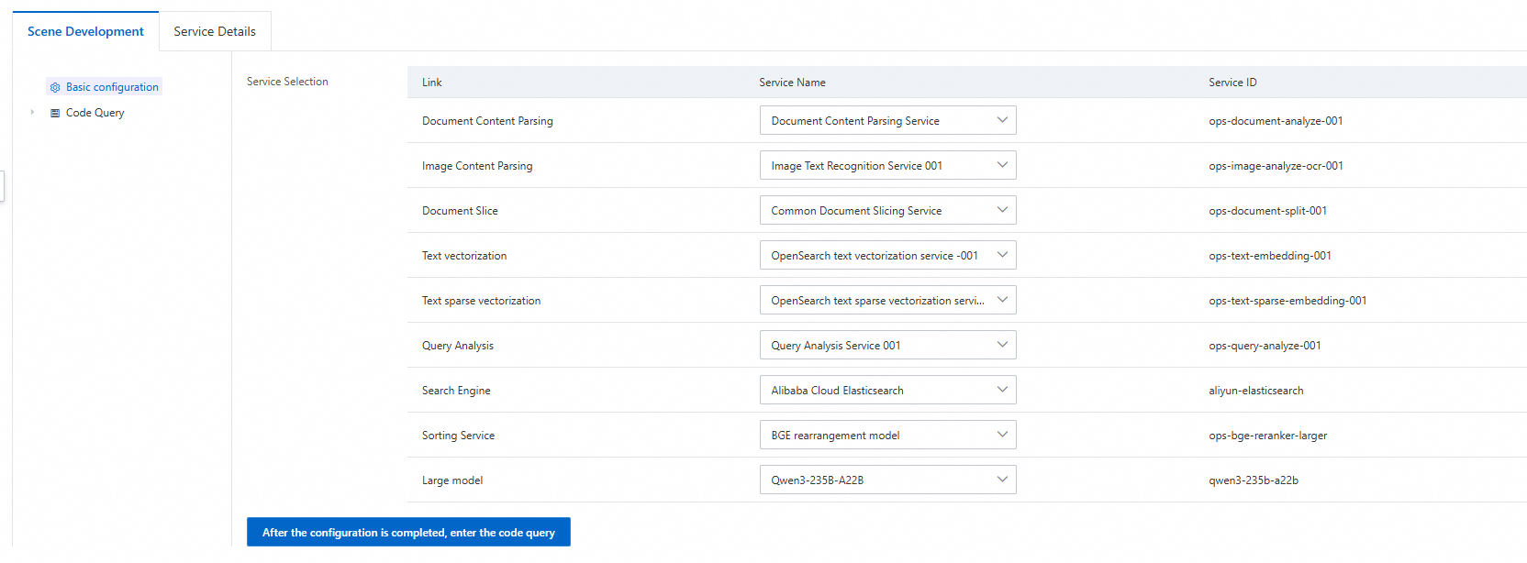Click the ops-document-analyze-001 service ID
1527x563 pixels.
[x=1276, y=121]
